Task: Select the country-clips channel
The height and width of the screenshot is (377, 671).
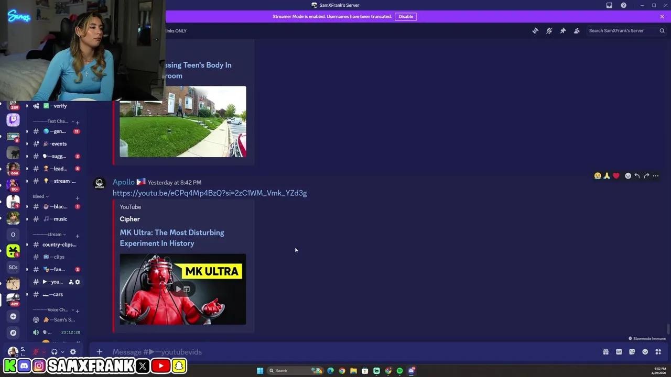Action: tap(56, 245)
